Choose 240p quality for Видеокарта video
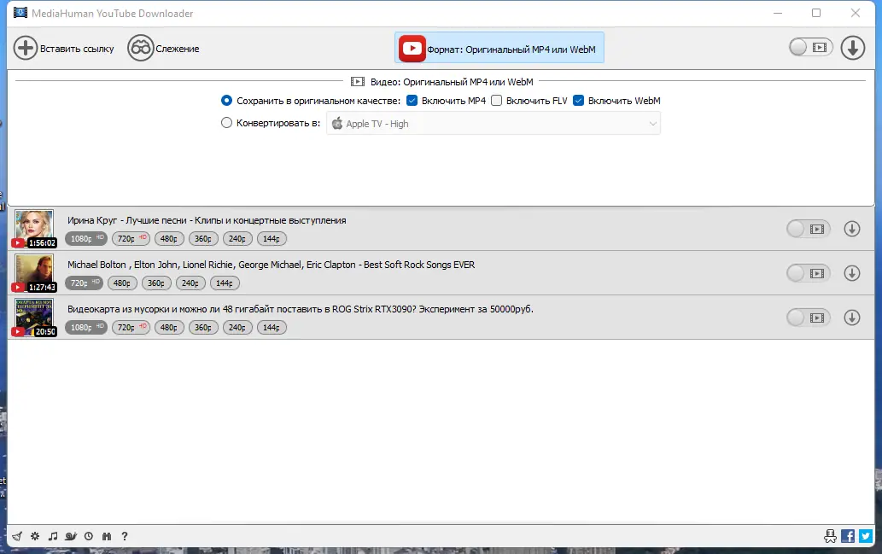Viewport: 882px width, 554px height. (237, 327)
